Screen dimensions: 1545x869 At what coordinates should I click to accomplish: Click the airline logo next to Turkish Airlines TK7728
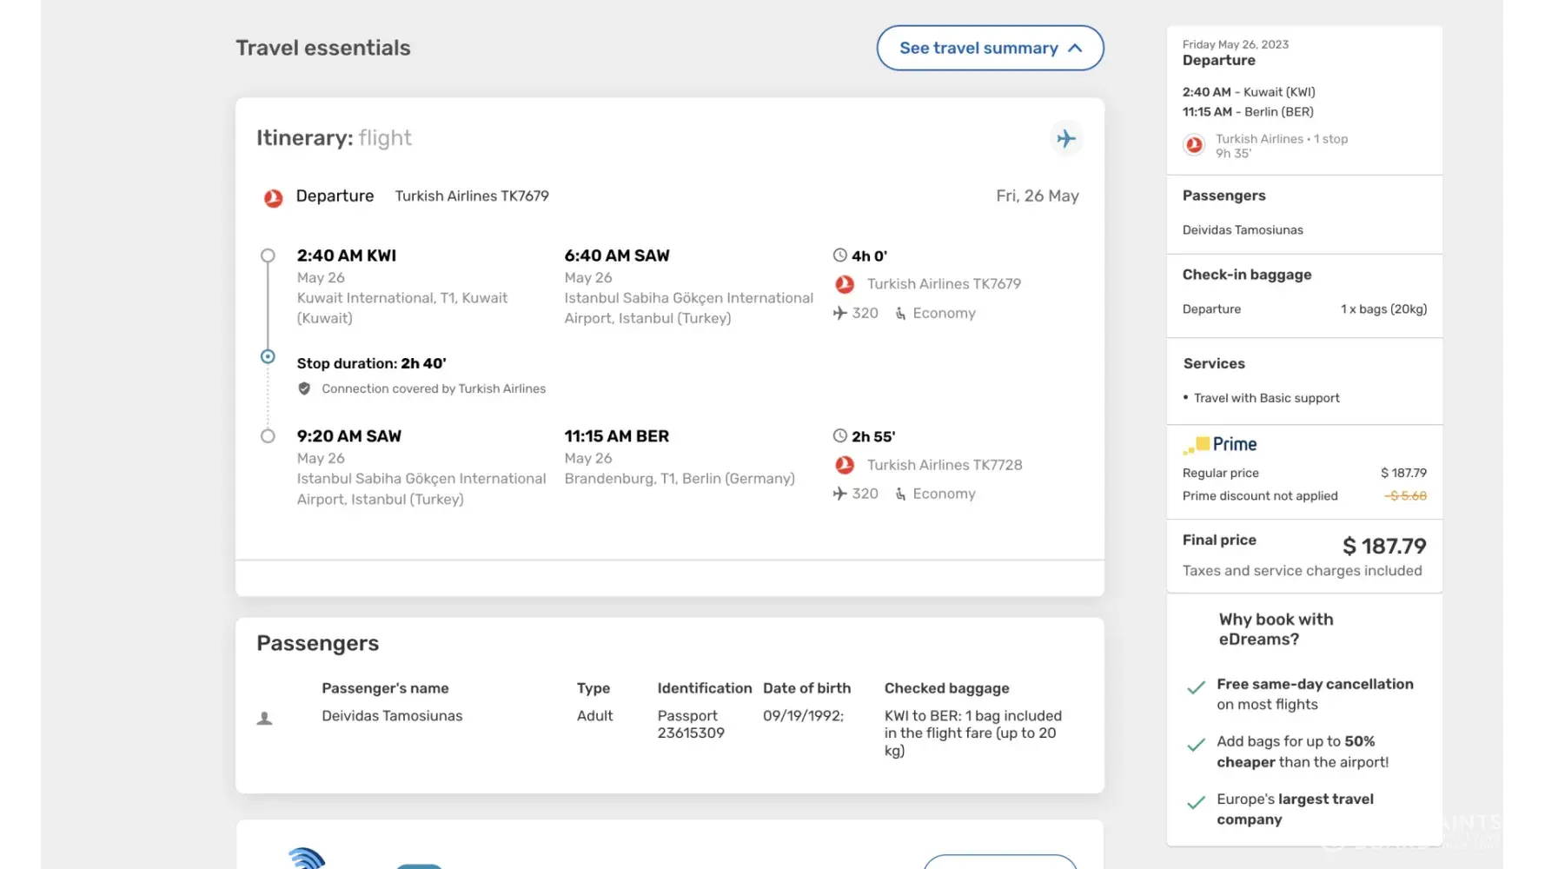pyautogui.click(x=844, y=465)
